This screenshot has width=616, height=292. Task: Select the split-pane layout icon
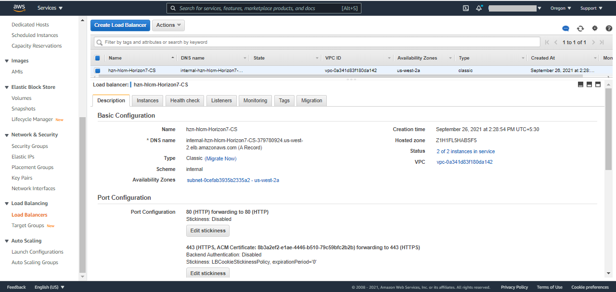pos(590,84)
